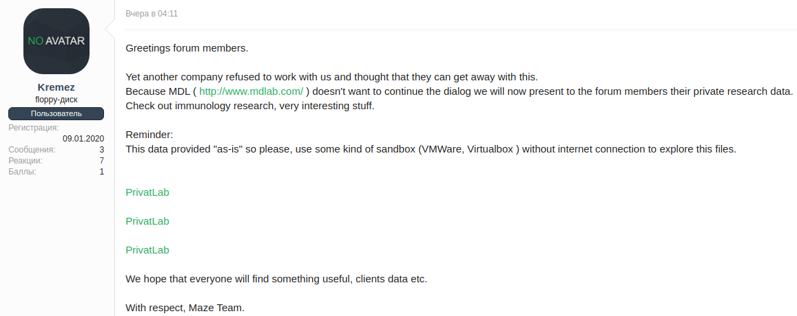Click the Пользователь user badge
The width and height of the screenshot is (797, 316).
tap(56, 113)
